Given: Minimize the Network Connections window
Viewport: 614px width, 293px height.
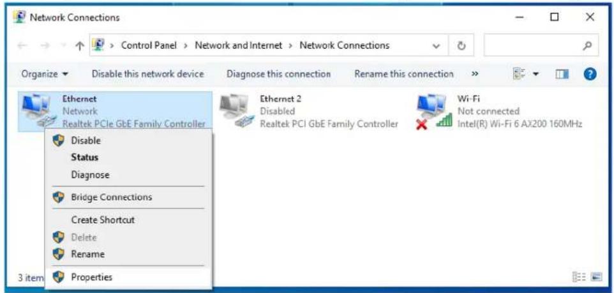Looking at the screenshot, I should (520, 17).
